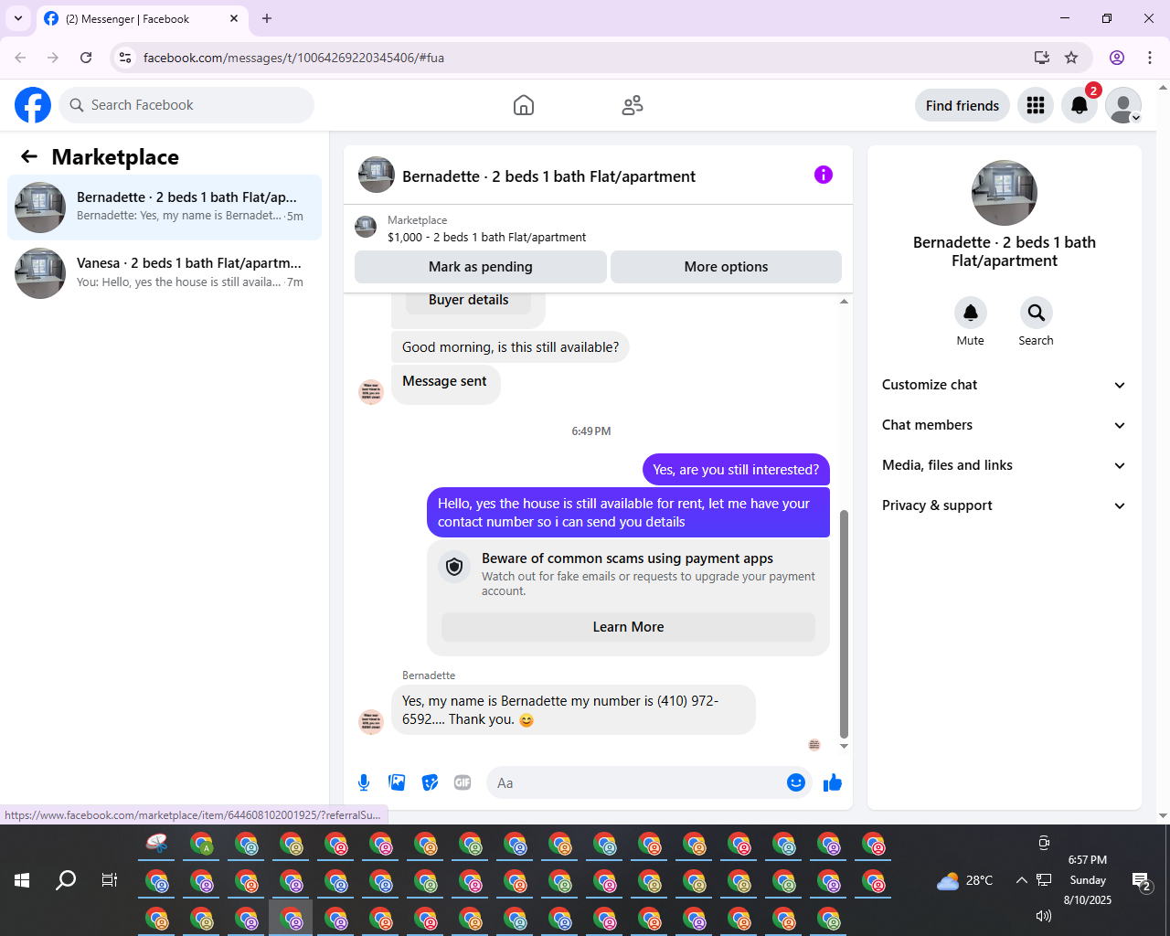Choose a sticker icon
The image size is (1170, 936).
pos(430,782)
